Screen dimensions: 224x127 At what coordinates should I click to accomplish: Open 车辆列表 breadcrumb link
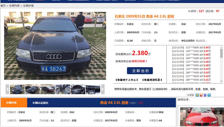coord(14,6)
